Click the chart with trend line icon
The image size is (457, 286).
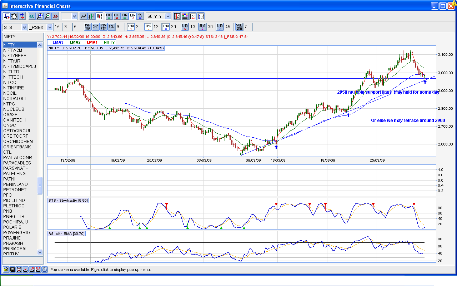pos(193,16)
